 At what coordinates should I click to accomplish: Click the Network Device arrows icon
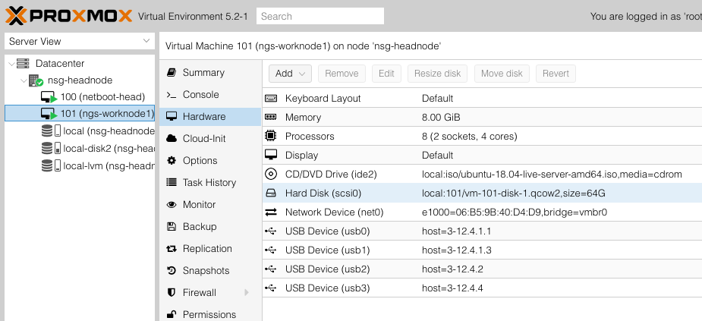pyautogui.click(x=271, y=212)
